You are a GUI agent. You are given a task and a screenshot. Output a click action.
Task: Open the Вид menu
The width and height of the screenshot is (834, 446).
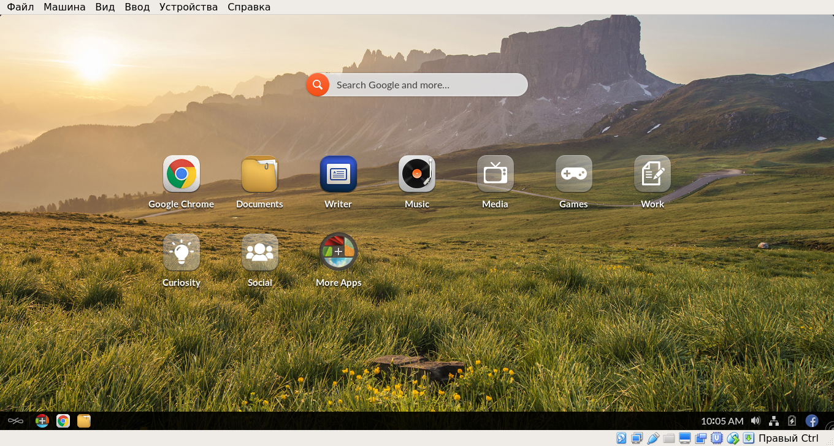click(105, 7)
